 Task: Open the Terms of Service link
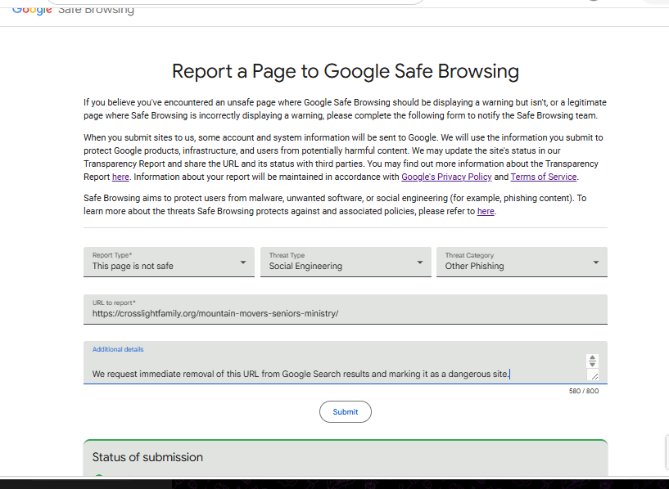pos(544,177)
